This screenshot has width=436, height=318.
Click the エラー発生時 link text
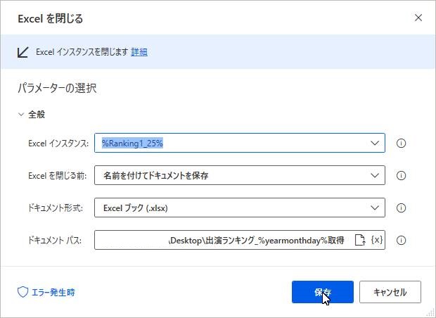pos(53,292)
